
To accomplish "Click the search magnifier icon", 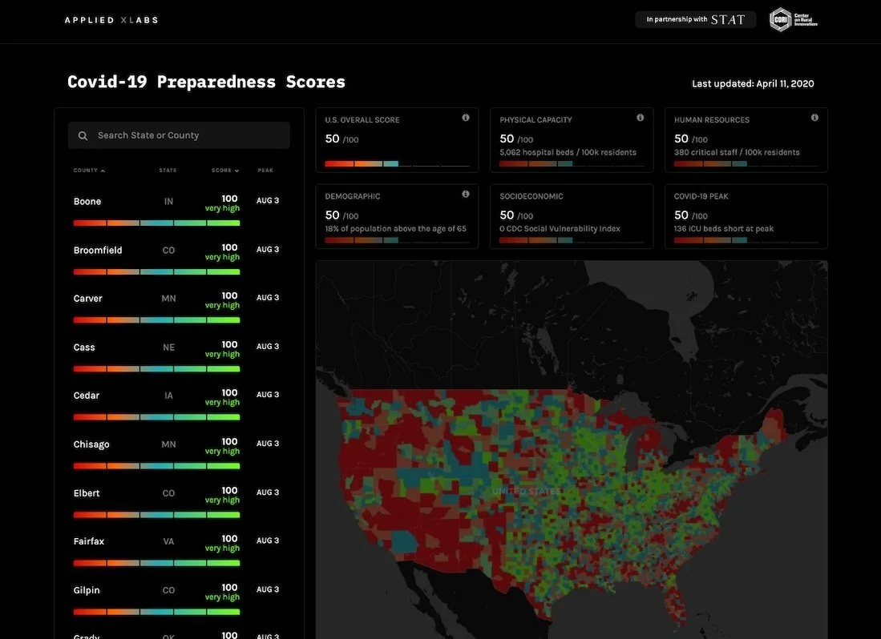I will (83, 136).
